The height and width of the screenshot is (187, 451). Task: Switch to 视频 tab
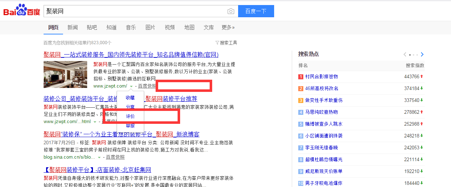(x=170, y=27)
